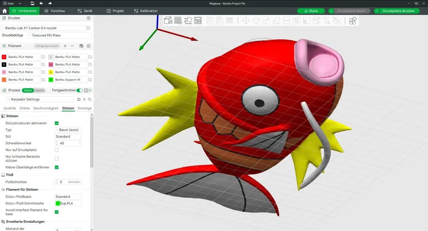This screenshot has width=428, height=231.
Task: Select the Color painting bucket icon
Action: coord(336,21)
